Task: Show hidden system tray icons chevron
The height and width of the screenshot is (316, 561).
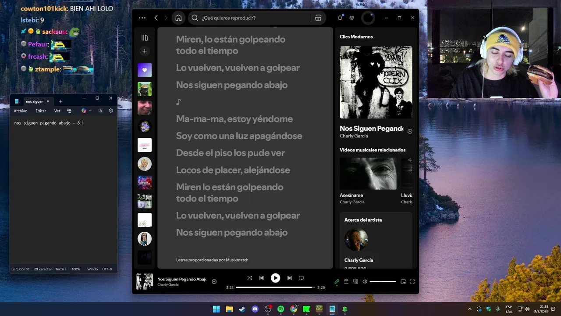Action: pyautogui.click(x=470, y=309)
